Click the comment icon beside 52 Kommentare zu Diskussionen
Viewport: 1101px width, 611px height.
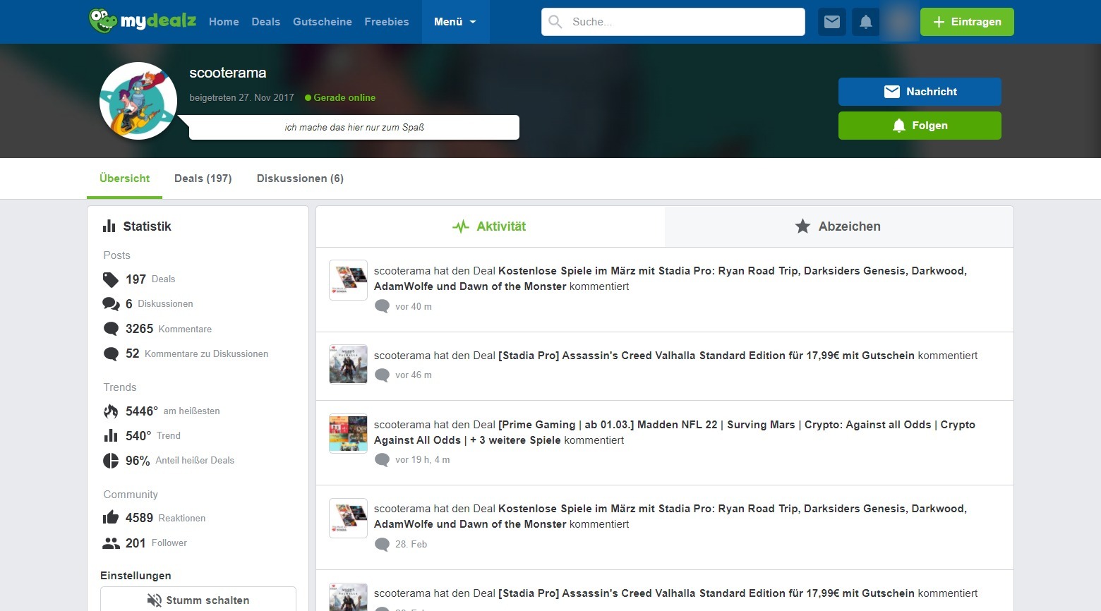[x=111, y=353]
